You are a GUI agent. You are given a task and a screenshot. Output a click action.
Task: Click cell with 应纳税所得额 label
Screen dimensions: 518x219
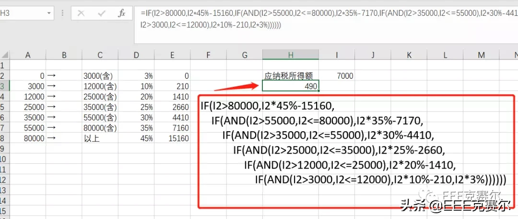click(x=291, y=76)
